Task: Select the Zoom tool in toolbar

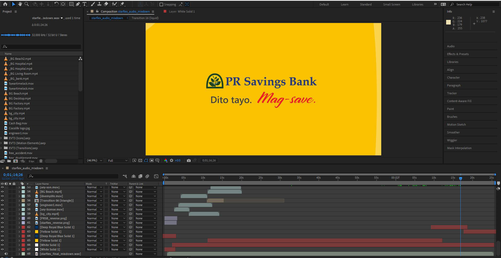Action: [x=26, y=4]
